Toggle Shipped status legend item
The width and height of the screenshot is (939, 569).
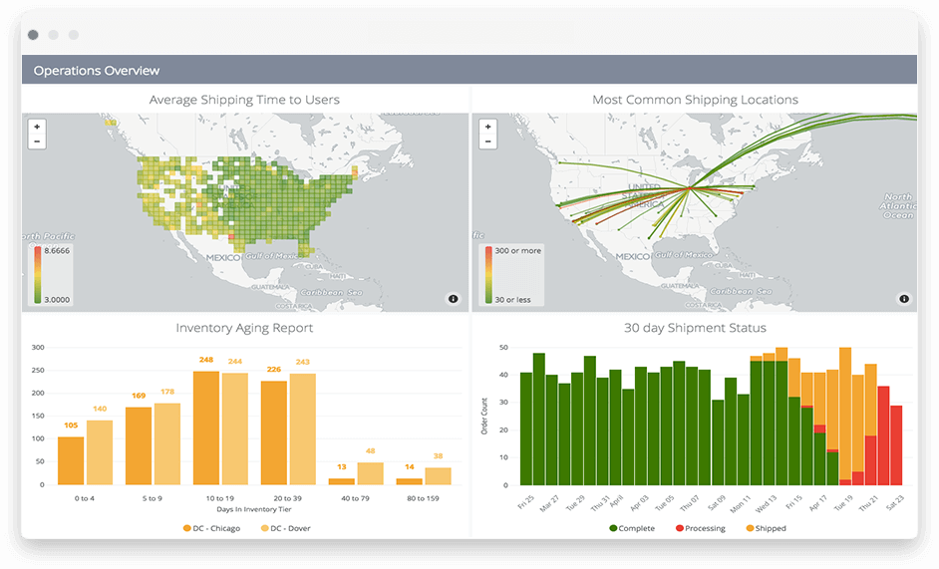[x=766, y=528]
